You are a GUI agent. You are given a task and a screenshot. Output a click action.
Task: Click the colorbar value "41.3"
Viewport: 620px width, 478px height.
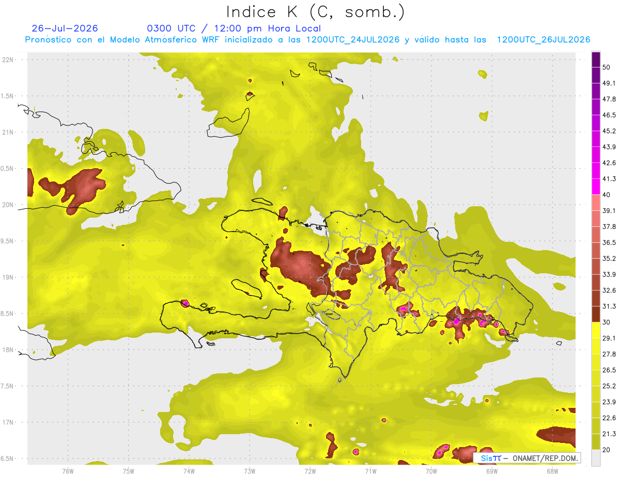click(609, 179)
